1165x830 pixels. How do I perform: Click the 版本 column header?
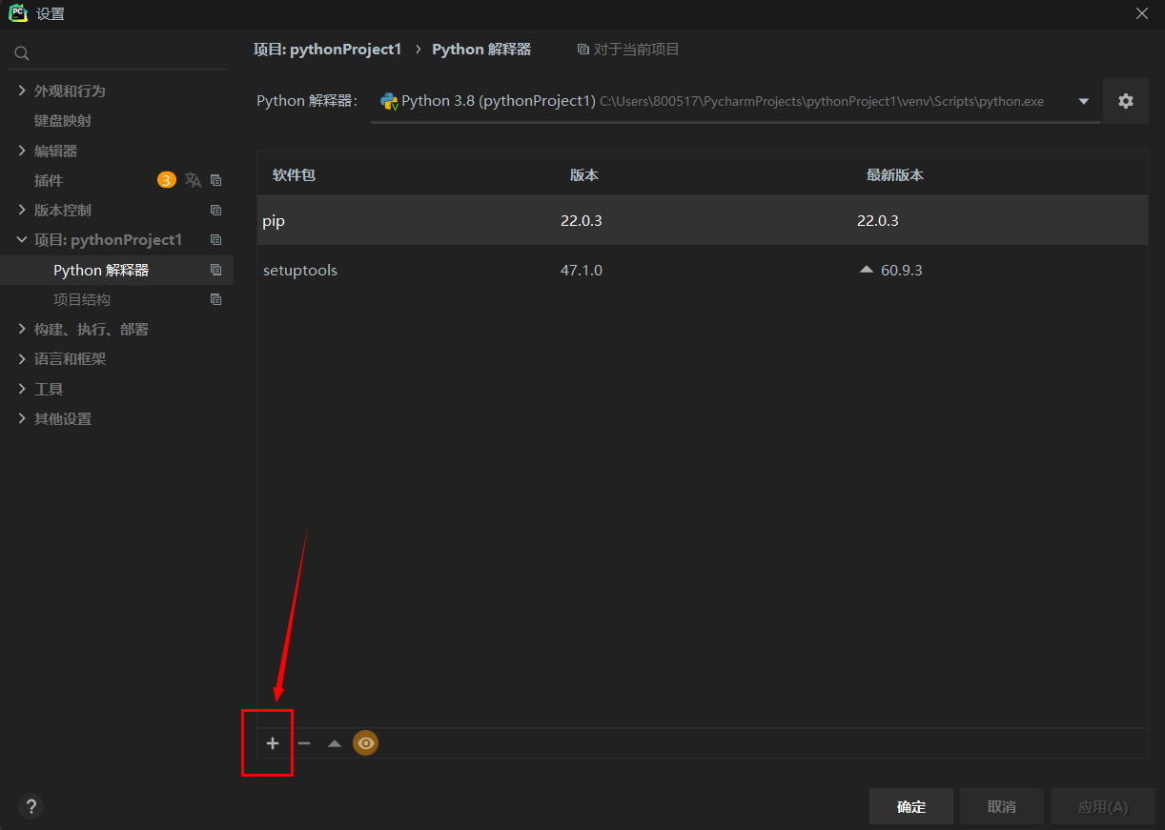[x=584, y=175]
